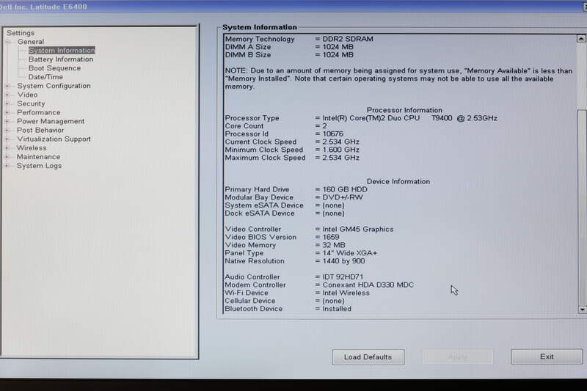Click the 'System eSATA Device' row
587x391 pixels.
[x=285, y=205]
